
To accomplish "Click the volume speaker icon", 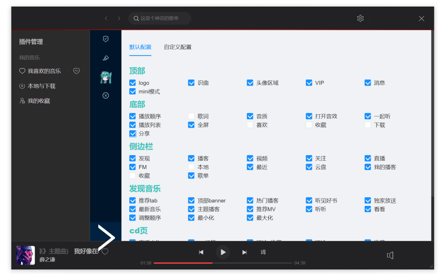I will click(390, 255).
